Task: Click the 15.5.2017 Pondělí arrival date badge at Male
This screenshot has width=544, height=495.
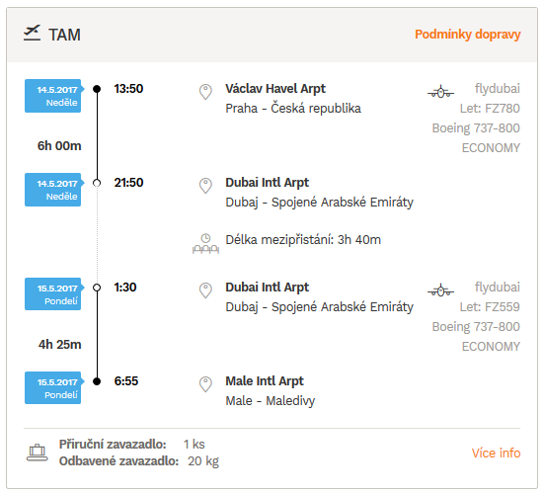Action: (x=53, y=387)
